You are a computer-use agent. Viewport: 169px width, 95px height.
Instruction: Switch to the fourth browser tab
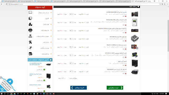pos(58,1)
